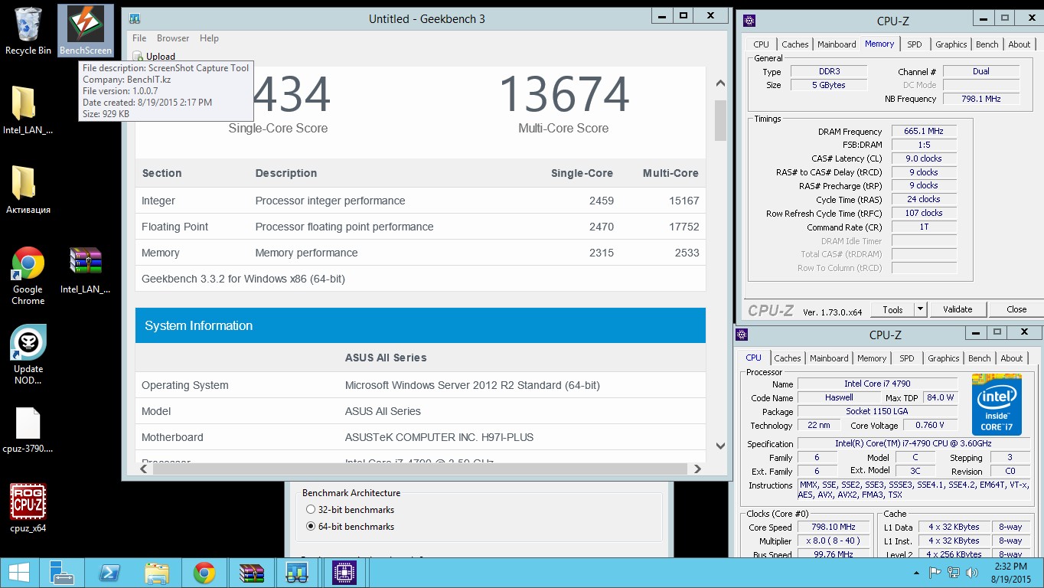Image resolution: width=1044 pixels, height=588 pixels.
Task: Click the scroll up arrow in Geekbench
Action: tap(720, 83)
